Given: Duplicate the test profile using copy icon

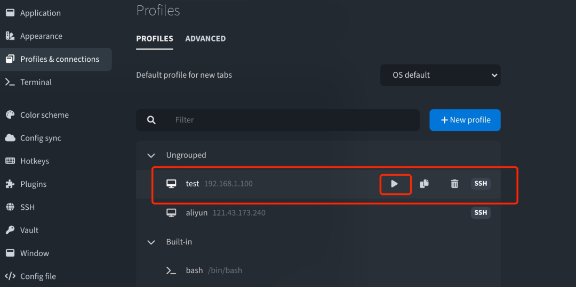Looking at the screenshot, I should pyautogui.click(x=425, y=184).
